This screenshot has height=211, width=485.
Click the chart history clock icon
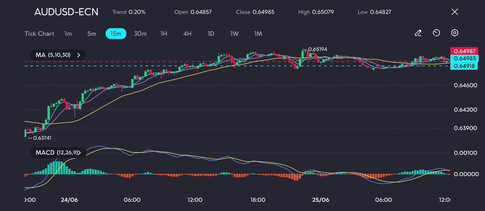[436, 33]
